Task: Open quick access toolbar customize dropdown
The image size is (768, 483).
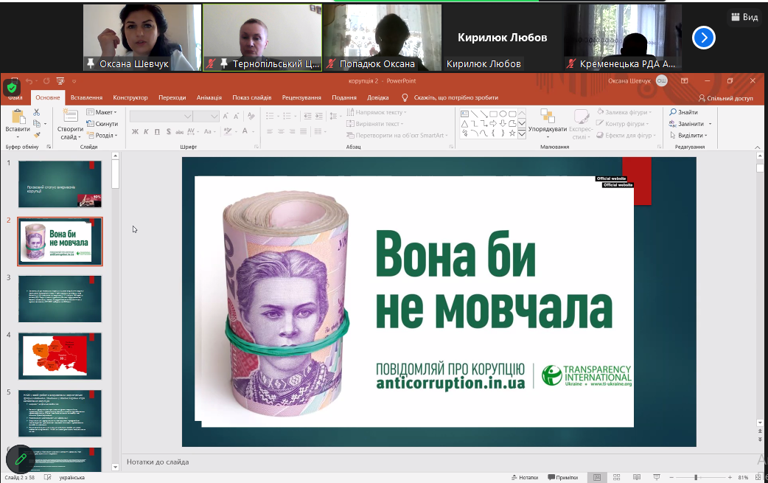Action: tap(74, 81)
